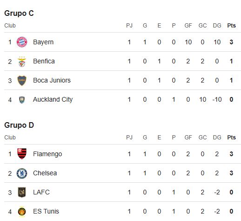Click the PJ column header in Grupo C
241x221 pixels.
point(129,26)
